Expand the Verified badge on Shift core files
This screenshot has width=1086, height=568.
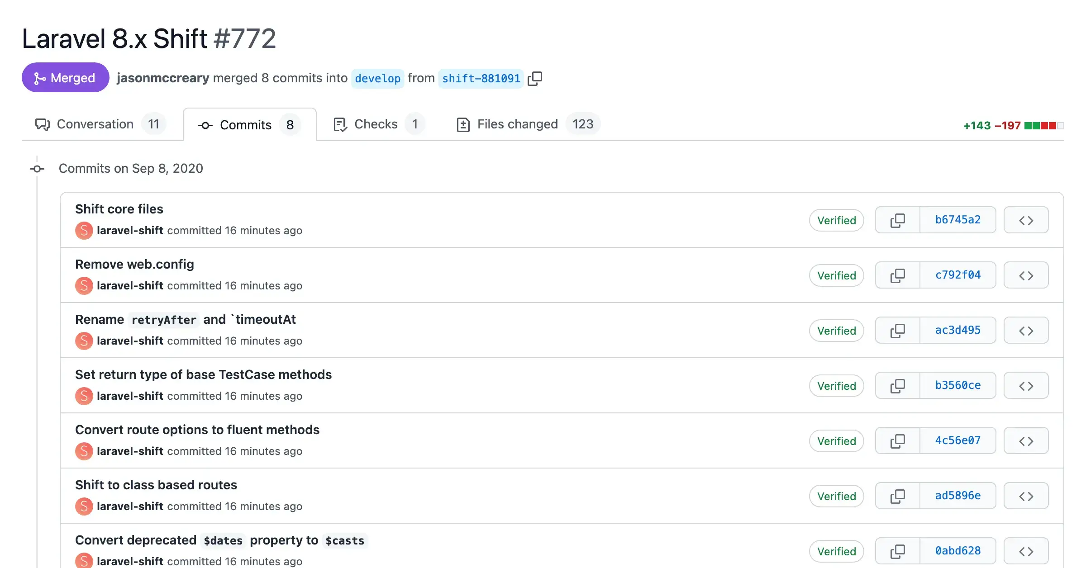(836, 220)
